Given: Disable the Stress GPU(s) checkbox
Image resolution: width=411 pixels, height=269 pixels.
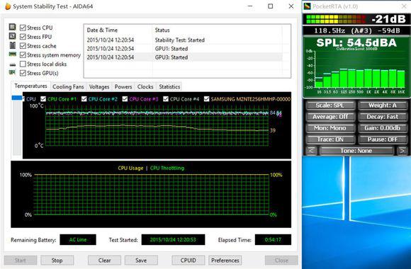Looking at the screenshot, I should point(23,73).
